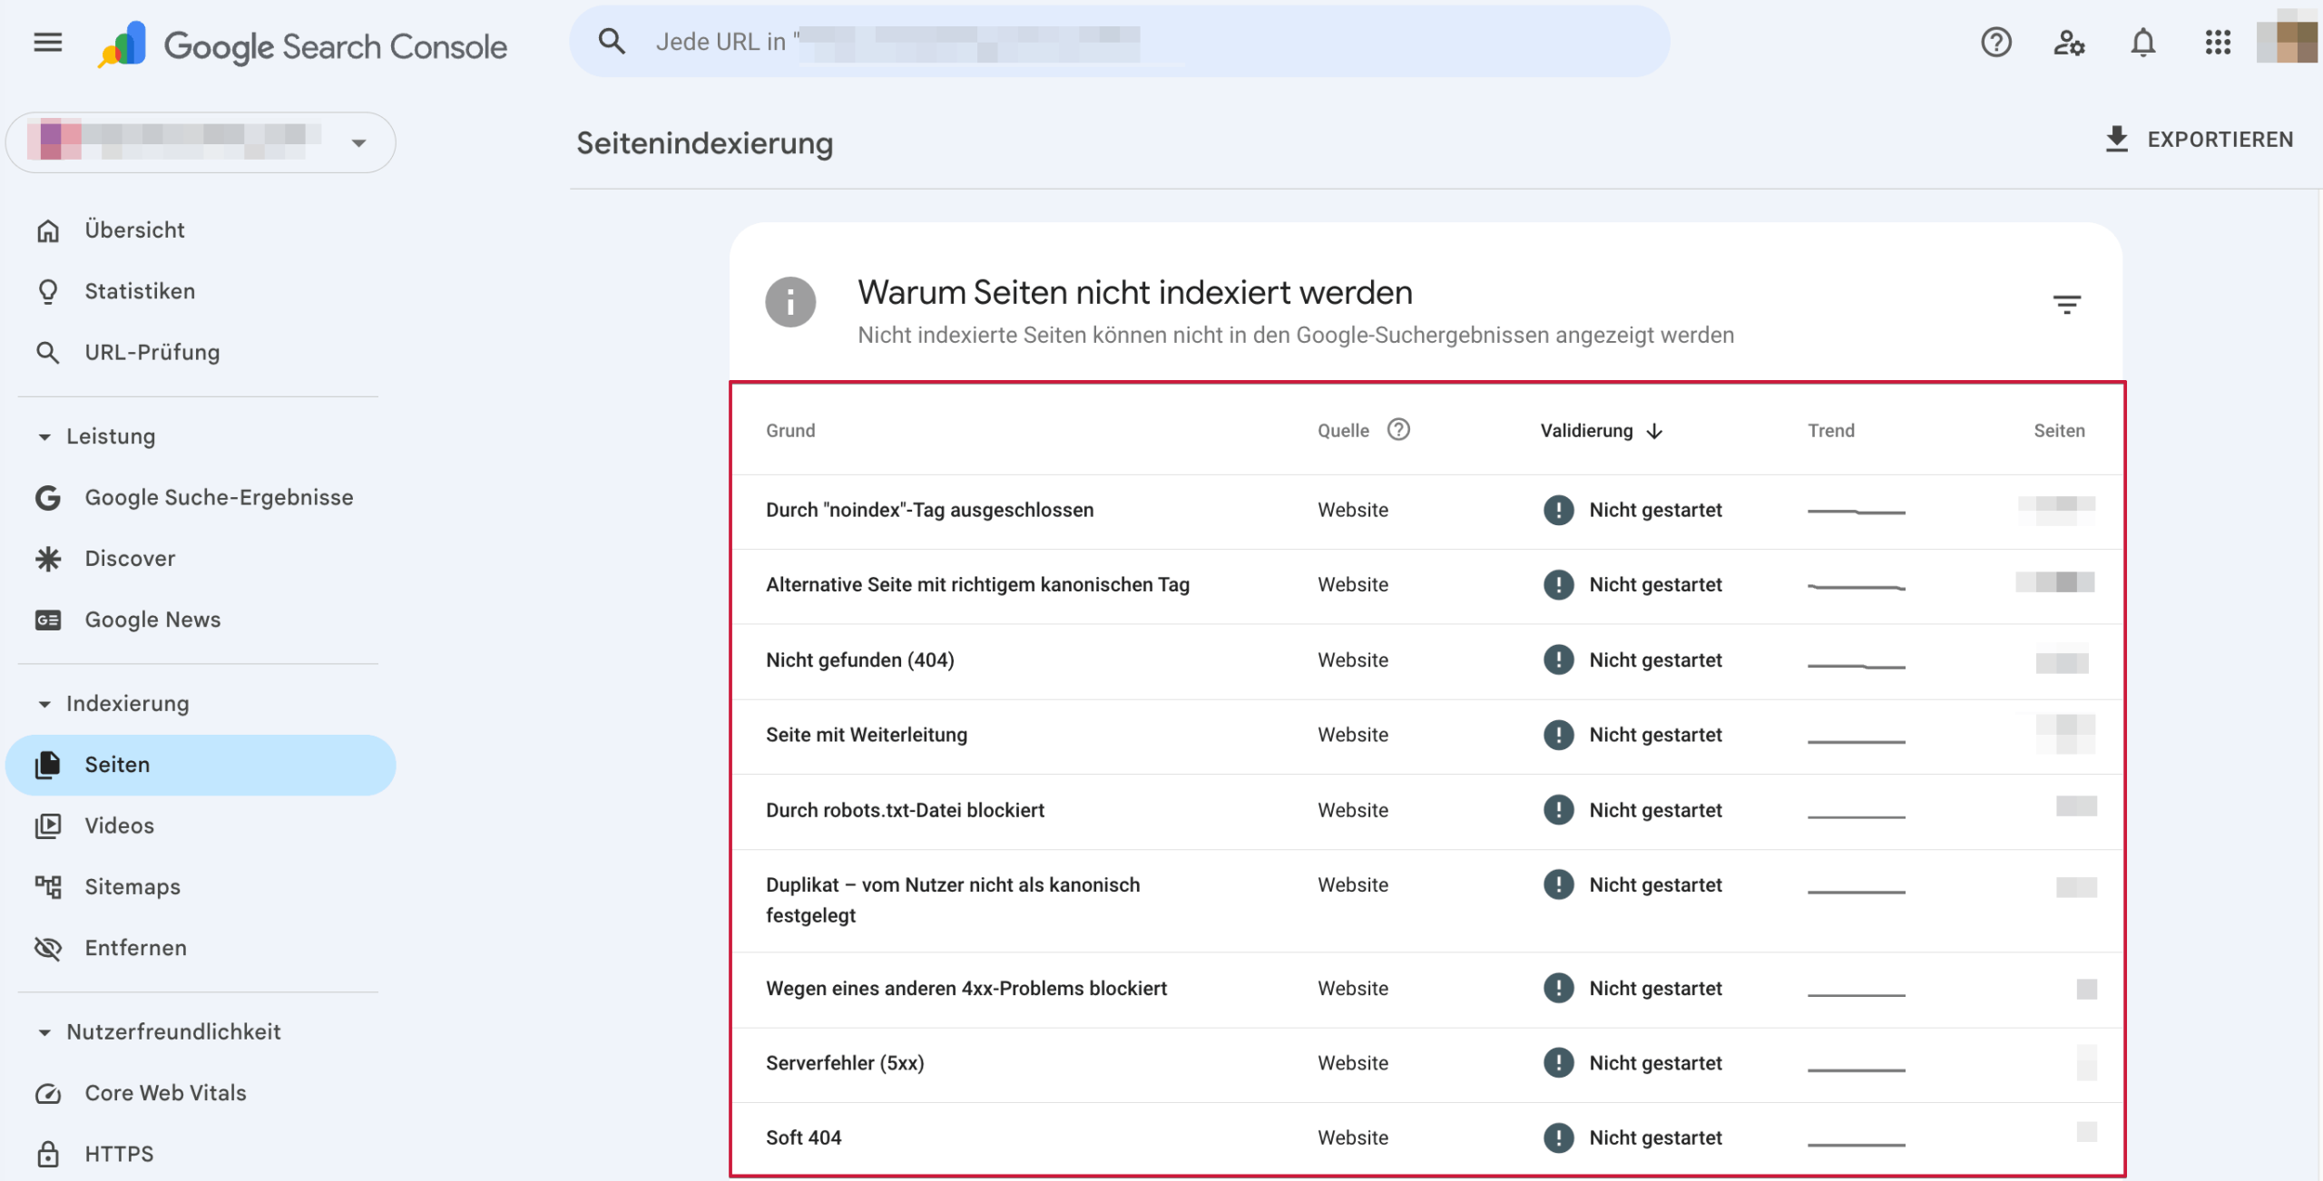The width and height of the screenshot is (2323, 1181).
Task: Click the user and permissions settings icon
Action: coord(2070,43)
